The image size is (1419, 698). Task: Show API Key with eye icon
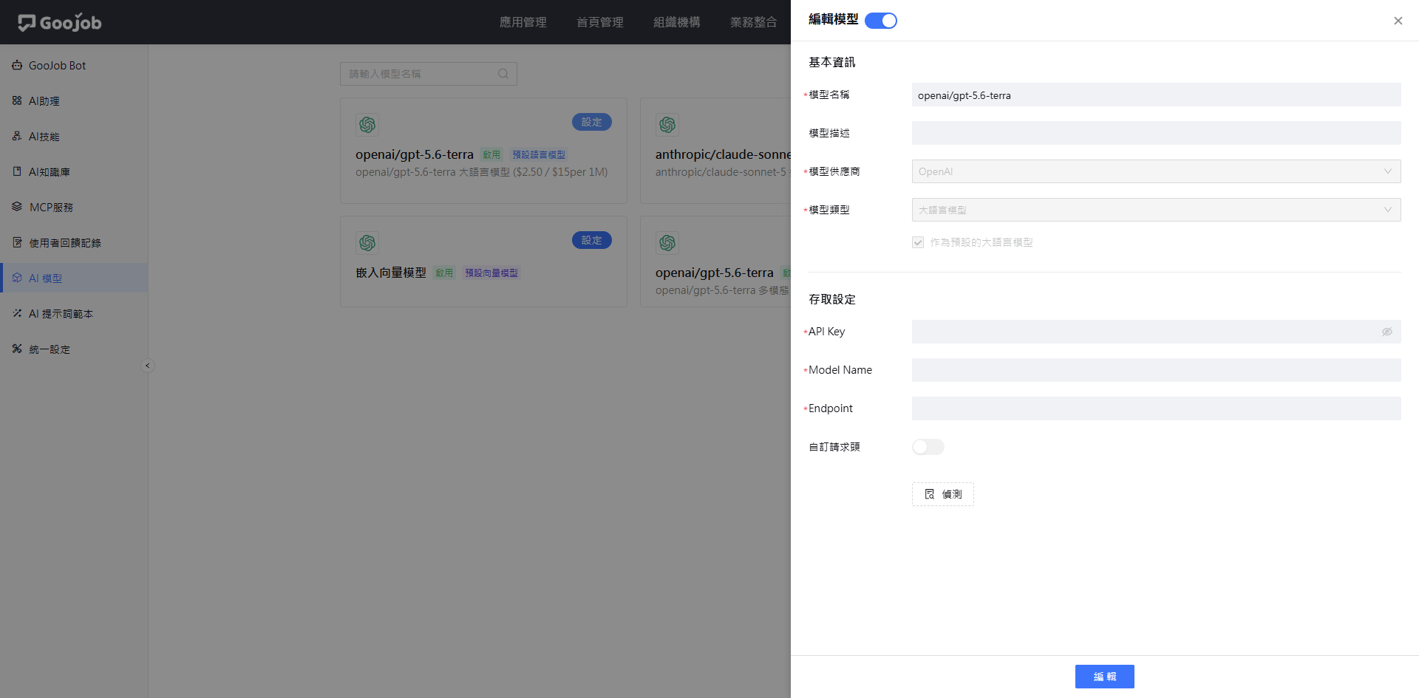click(x=1387, y=332)
